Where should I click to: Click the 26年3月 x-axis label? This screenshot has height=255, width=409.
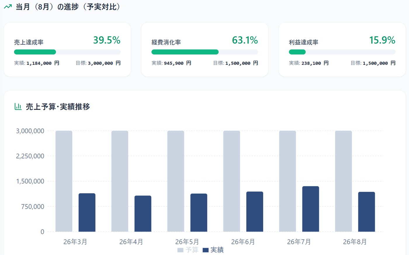pyautogui.click(x=75, y=242)
